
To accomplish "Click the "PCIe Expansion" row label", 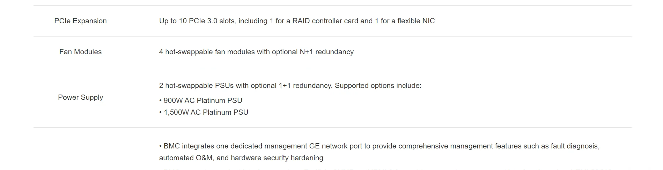I will (x=80, y=21).
